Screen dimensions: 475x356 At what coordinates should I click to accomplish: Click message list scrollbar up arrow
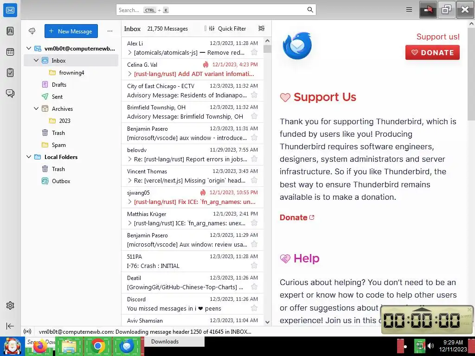(x=267, y=41)
